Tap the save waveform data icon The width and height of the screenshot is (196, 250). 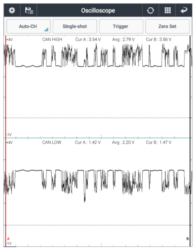[x=29, y=11]
